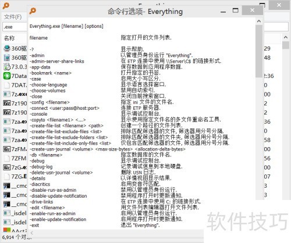Viewport: 291px width, 243px height.
Task: Click the description 删除 USN 日志
Action: [x=138, y=172]
